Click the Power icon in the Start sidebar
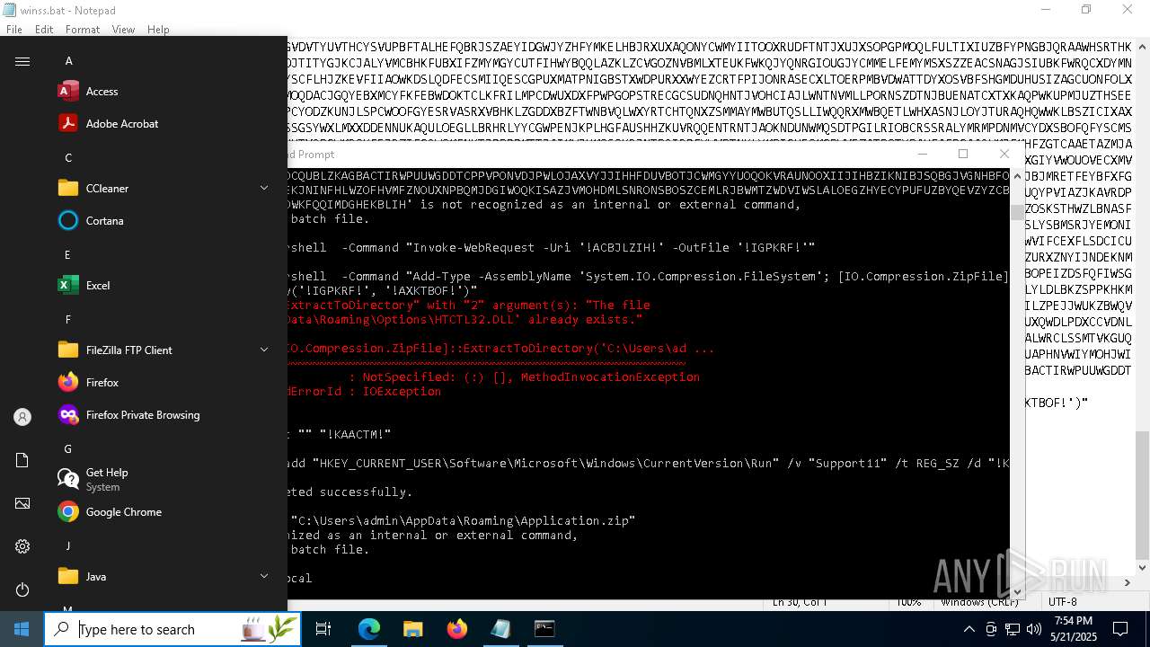This screenshot has height=647, width=1150. pyautogui.click(x=22, y=589)
